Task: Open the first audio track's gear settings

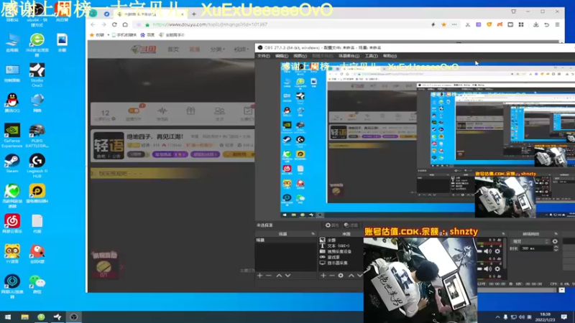Action: pyautogui.click(x=497, y=251)
